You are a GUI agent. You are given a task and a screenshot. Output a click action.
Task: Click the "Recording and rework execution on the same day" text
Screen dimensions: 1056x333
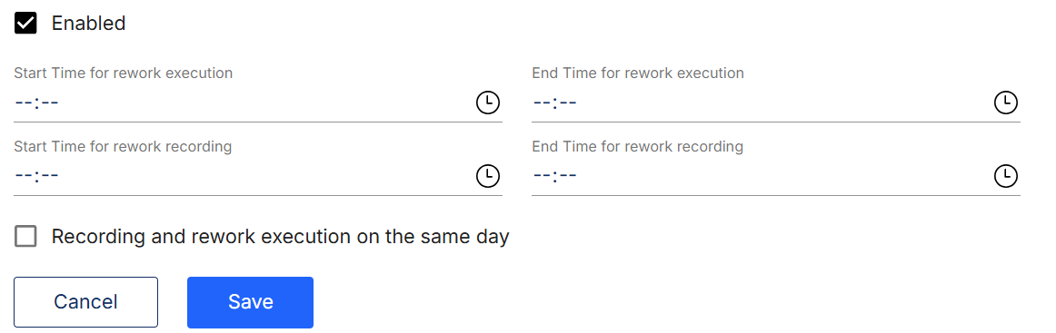(280, 237)
